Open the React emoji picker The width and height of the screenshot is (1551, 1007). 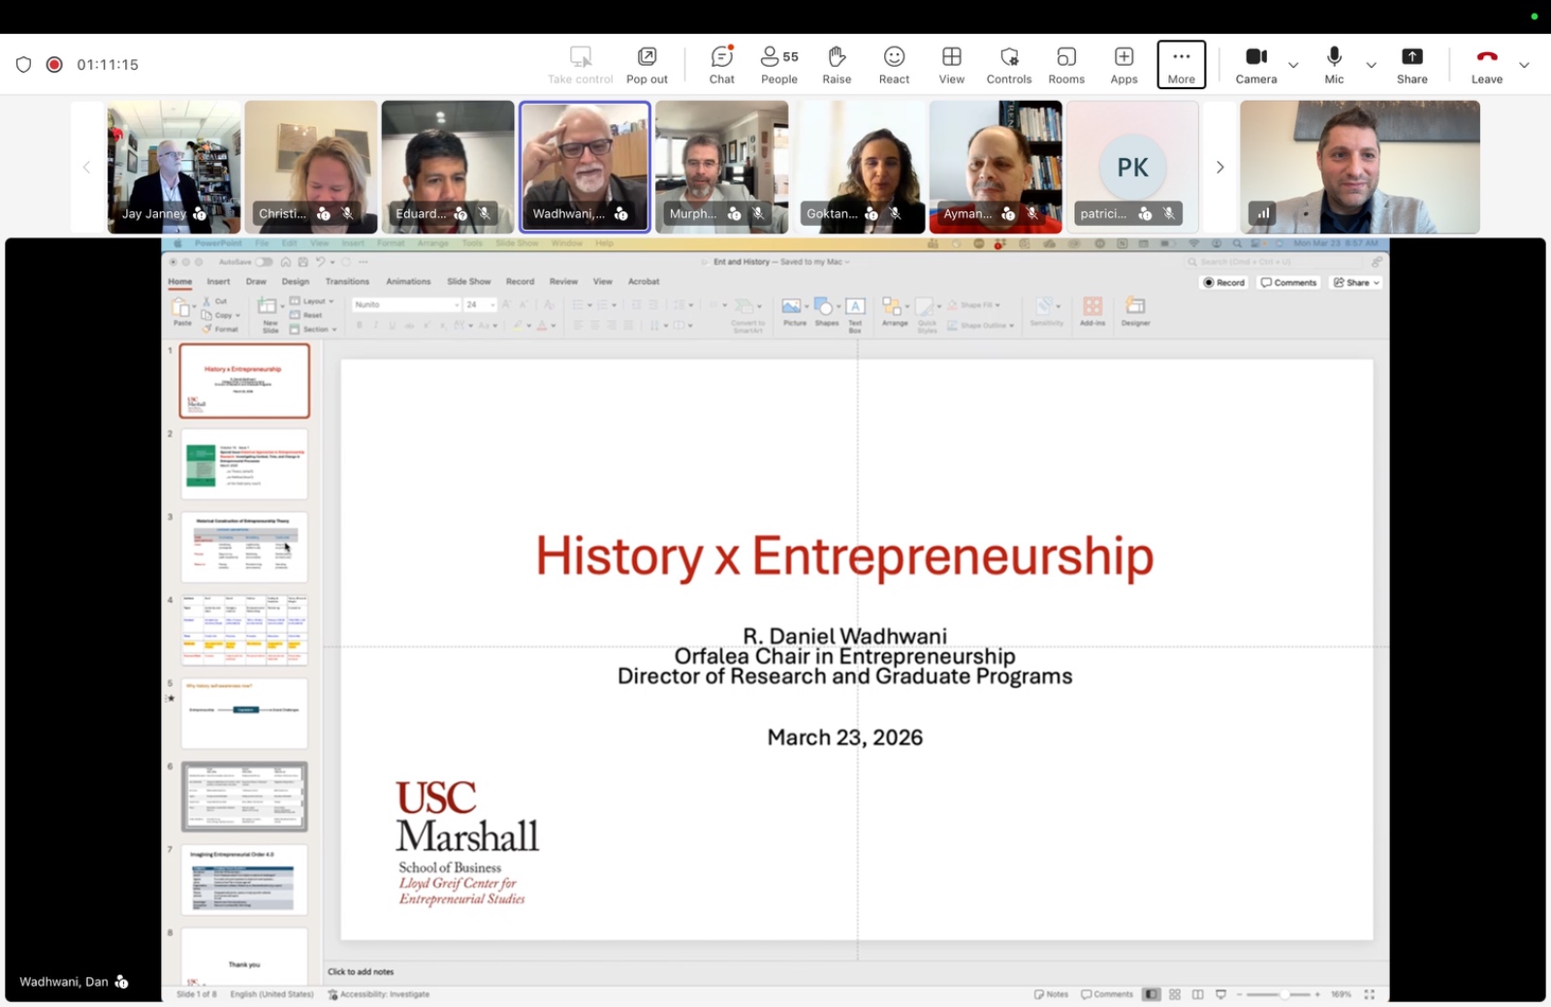click(894, 65)
